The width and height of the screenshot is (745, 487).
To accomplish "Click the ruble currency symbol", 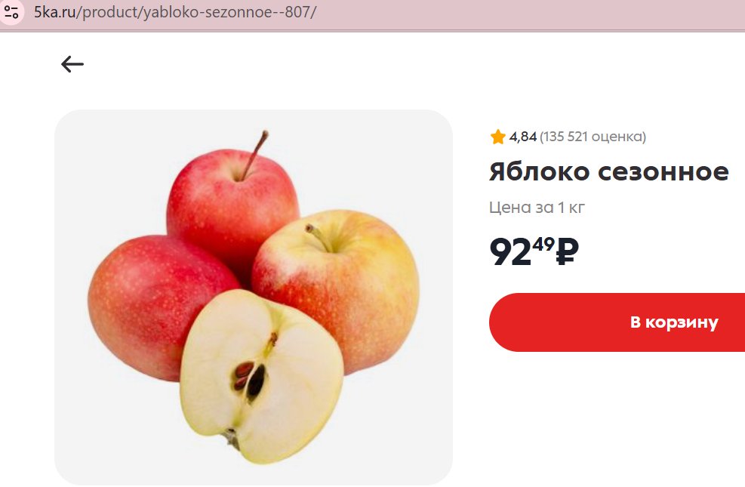I will 568,251.
